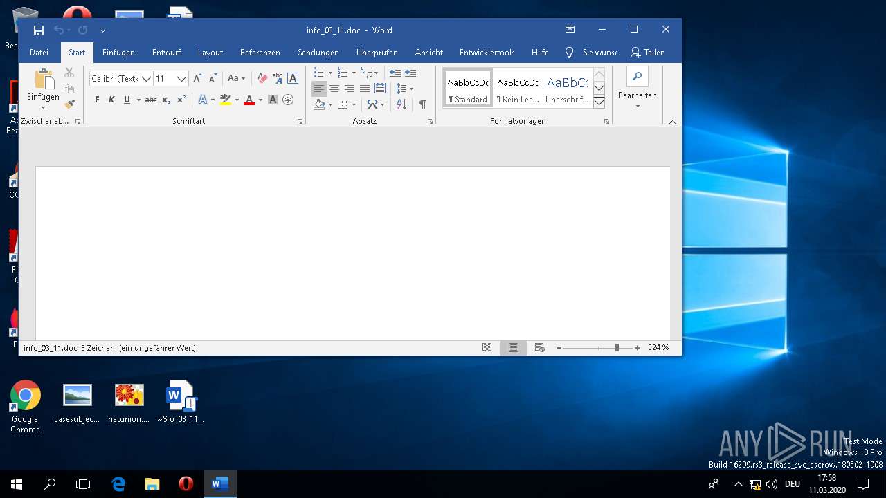Toggle print layout view in status bar
The width and height of the screenshot is (886, 498).
[514, 348]
